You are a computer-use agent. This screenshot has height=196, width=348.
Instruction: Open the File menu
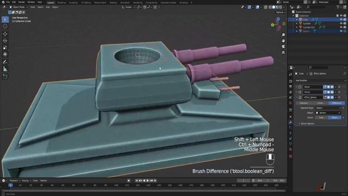click(8, 2)
